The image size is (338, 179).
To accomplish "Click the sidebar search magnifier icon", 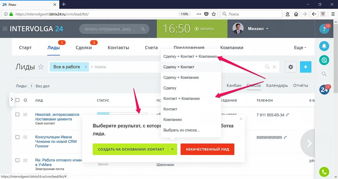I will 324,74.
